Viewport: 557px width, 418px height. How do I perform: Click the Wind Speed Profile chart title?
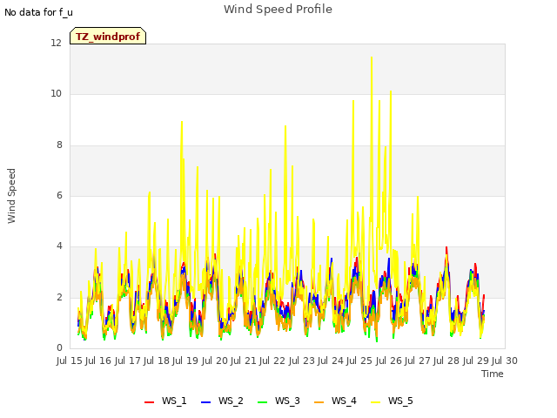click(x=278, y=10)
